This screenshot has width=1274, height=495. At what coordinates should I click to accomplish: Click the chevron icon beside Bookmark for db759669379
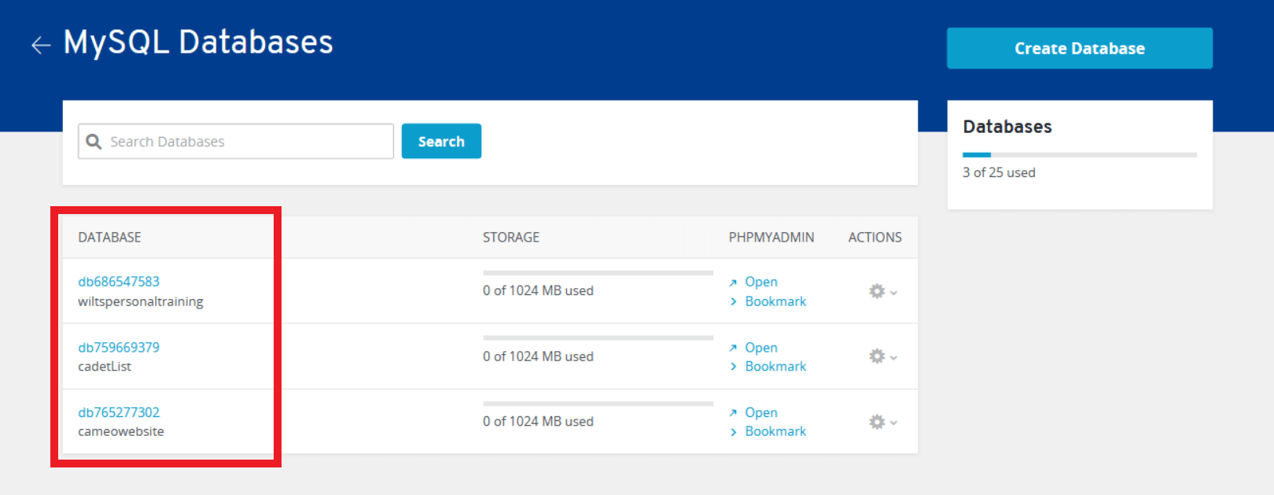pyautogui.click(x=733, y=367)
